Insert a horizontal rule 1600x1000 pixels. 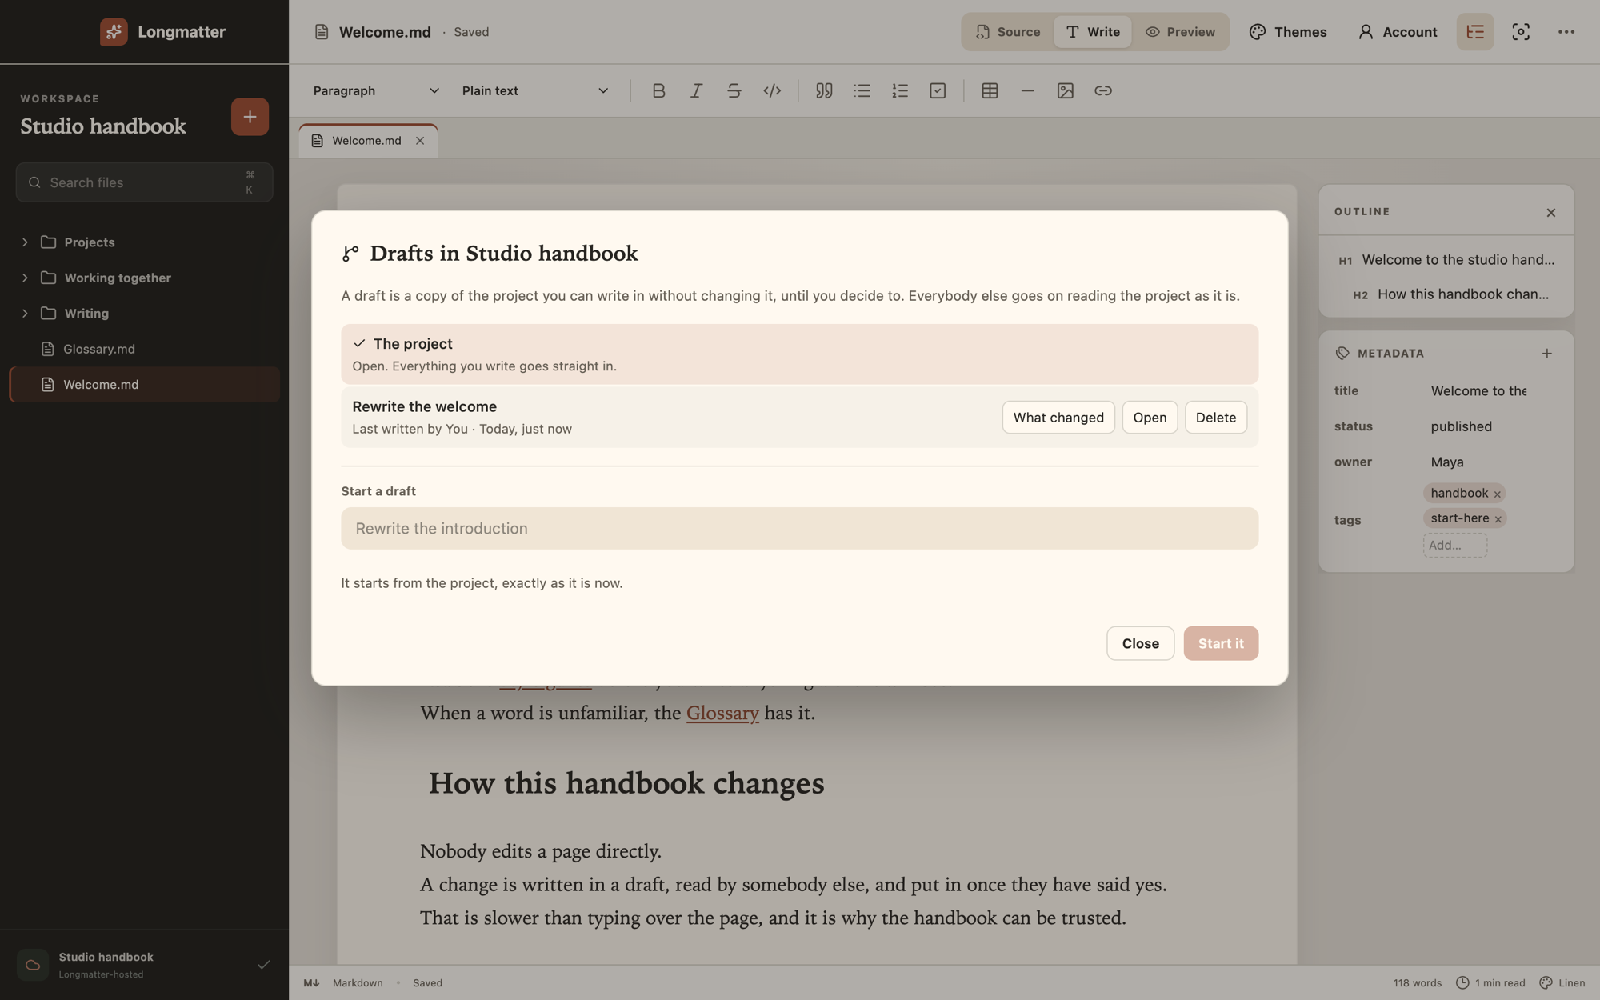point(1027,90)
